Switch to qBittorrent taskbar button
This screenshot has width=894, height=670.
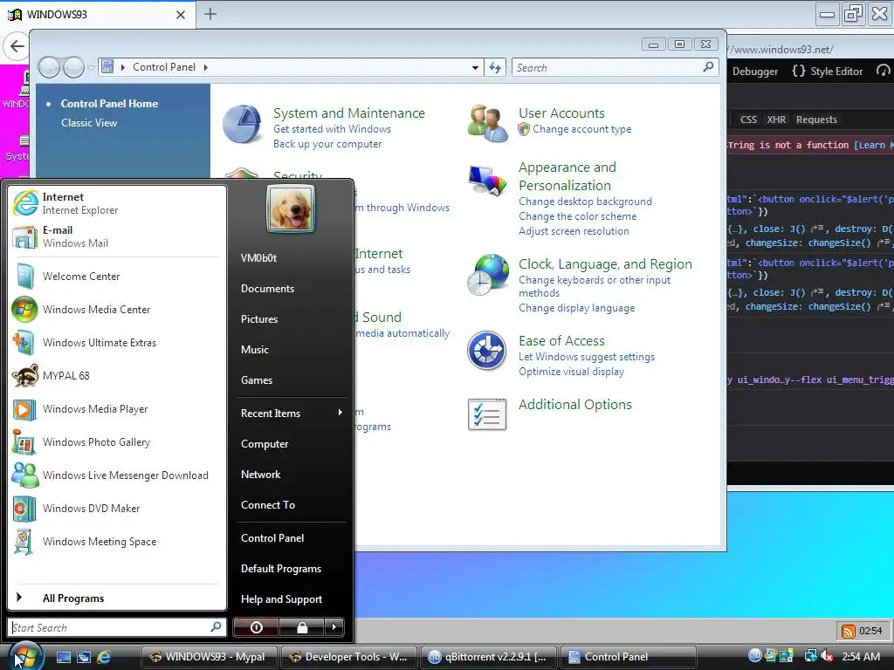click(489, 657)
